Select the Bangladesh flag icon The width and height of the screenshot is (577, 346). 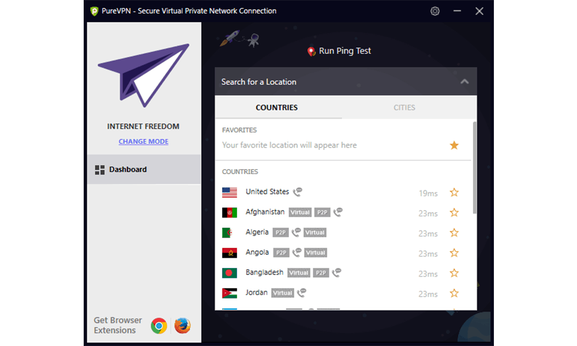230,273
